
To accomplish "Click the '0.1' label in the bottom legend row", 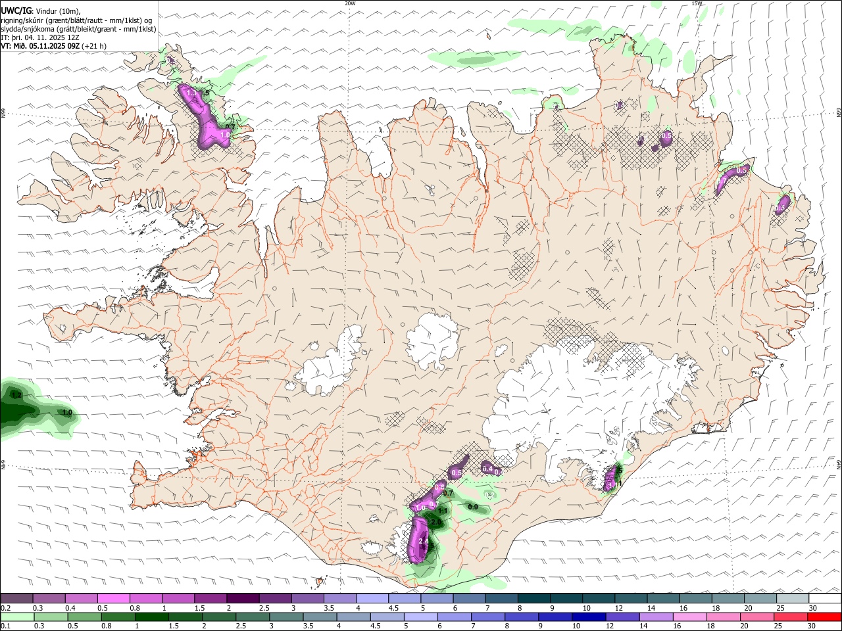I will point(6,626).
